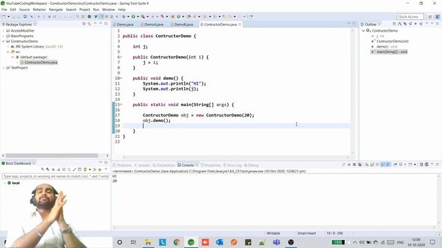Screen dimensions: 442x248
Task: Switch to the Declaration view tab
Action: coord(164,165)
